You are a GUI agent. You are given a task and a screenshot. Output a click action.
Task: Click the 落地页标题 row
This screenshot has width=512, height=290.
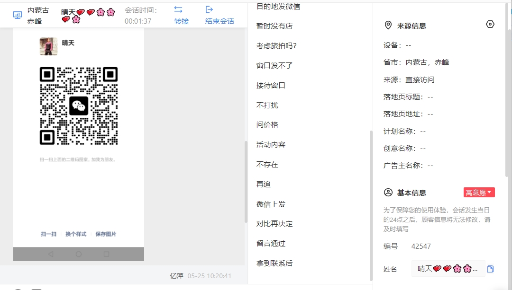[408, 97]
